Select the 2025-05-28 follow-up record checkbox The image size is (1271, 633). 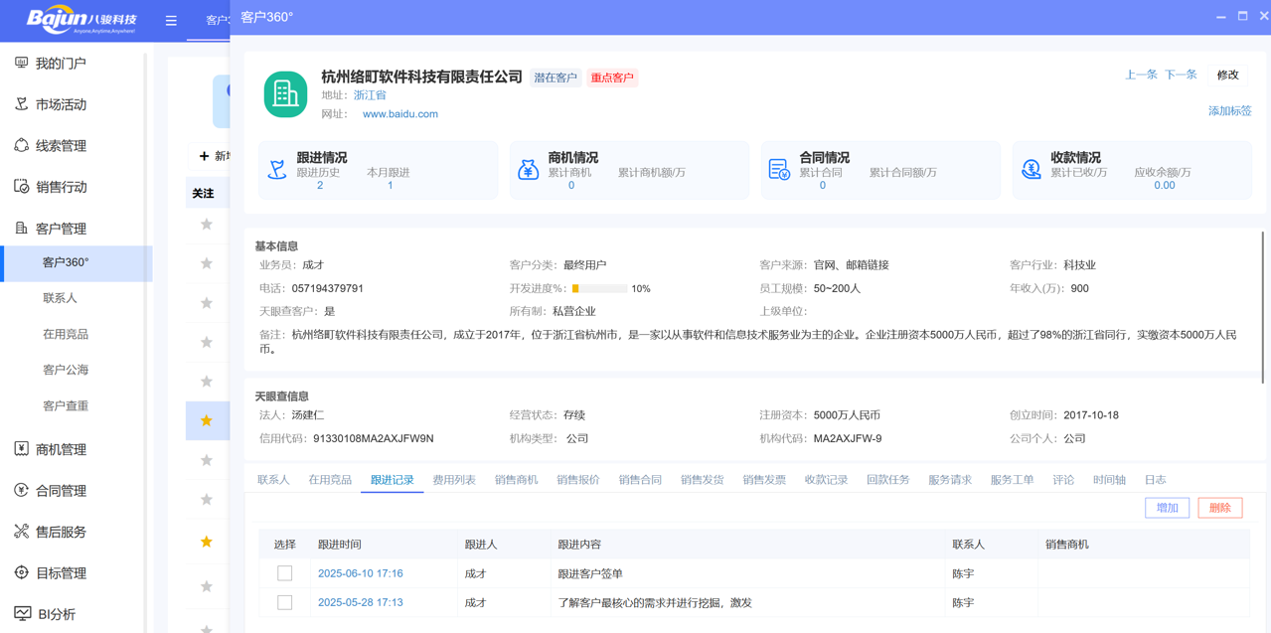[x=285, y=602]
